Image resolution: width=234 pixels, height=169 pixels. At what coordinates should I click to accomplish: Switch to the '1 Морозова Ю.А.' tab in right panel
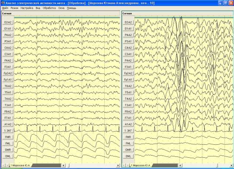141,166
